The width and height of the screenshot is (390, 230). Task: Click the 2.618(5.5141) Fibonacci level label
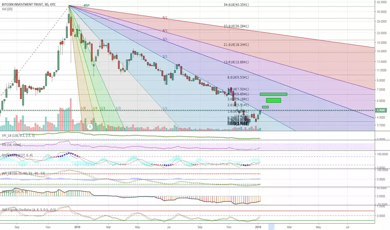(x=238, y=105)
